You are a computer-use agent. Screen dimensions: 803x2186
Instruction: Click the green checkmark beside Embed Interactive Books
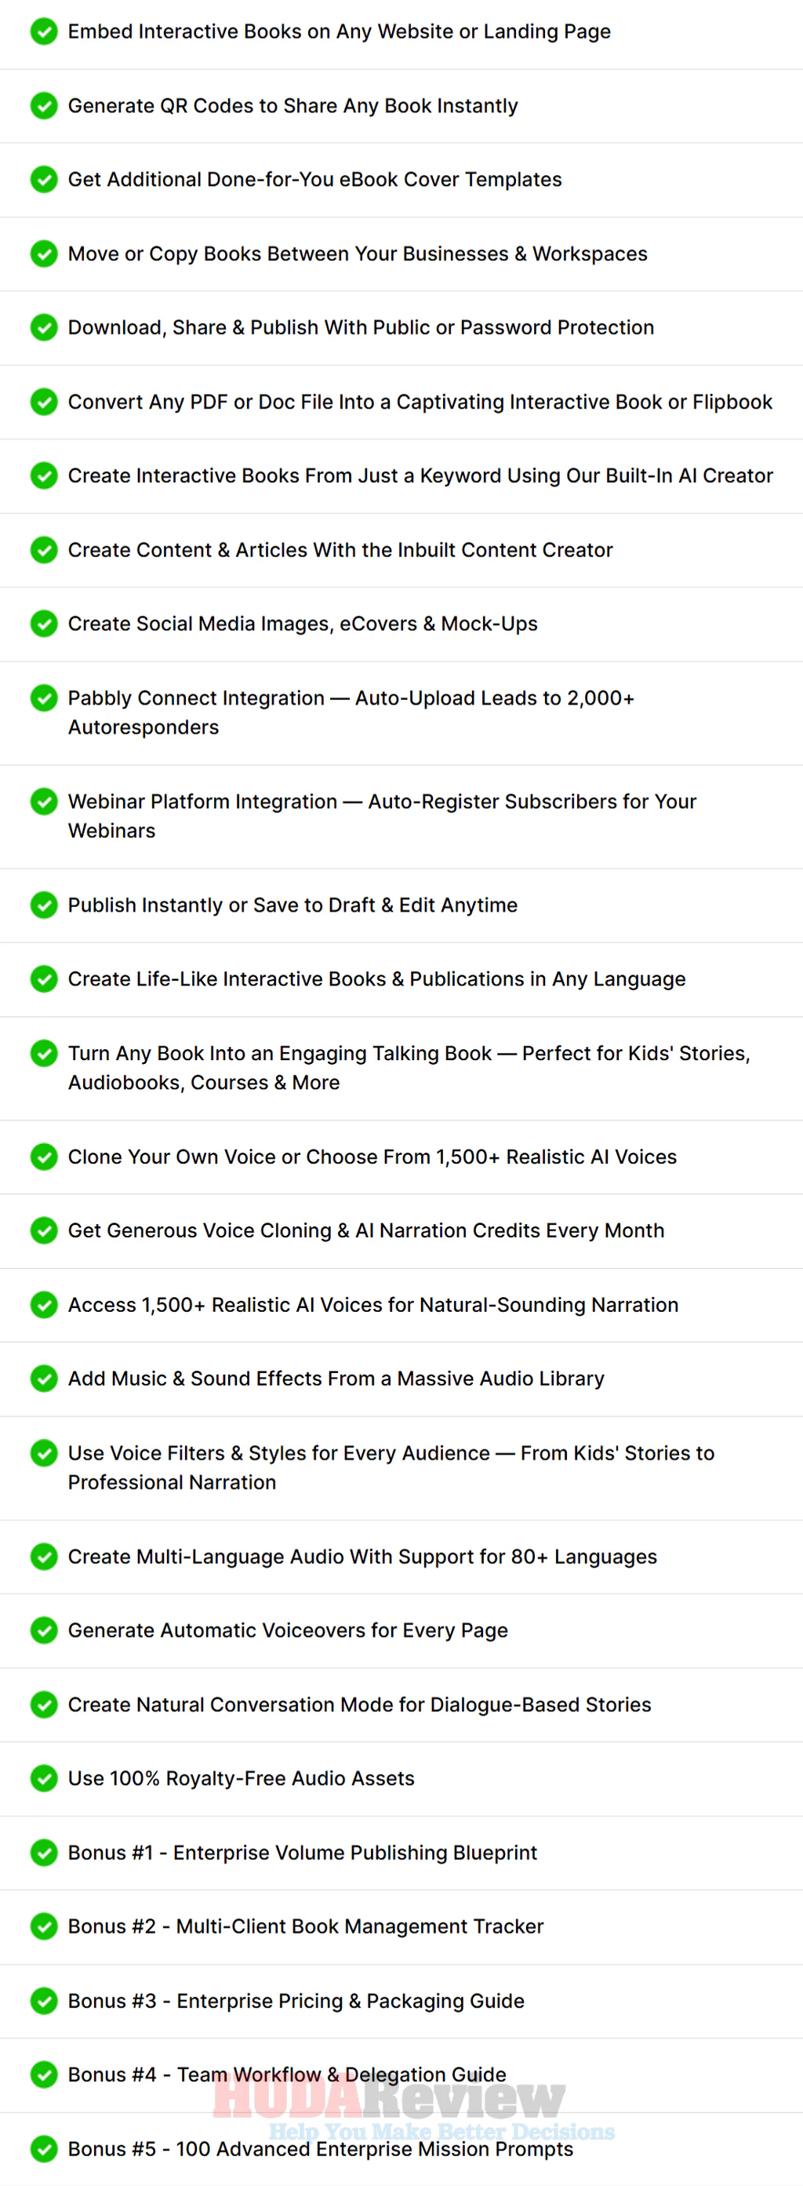(44, 31)
